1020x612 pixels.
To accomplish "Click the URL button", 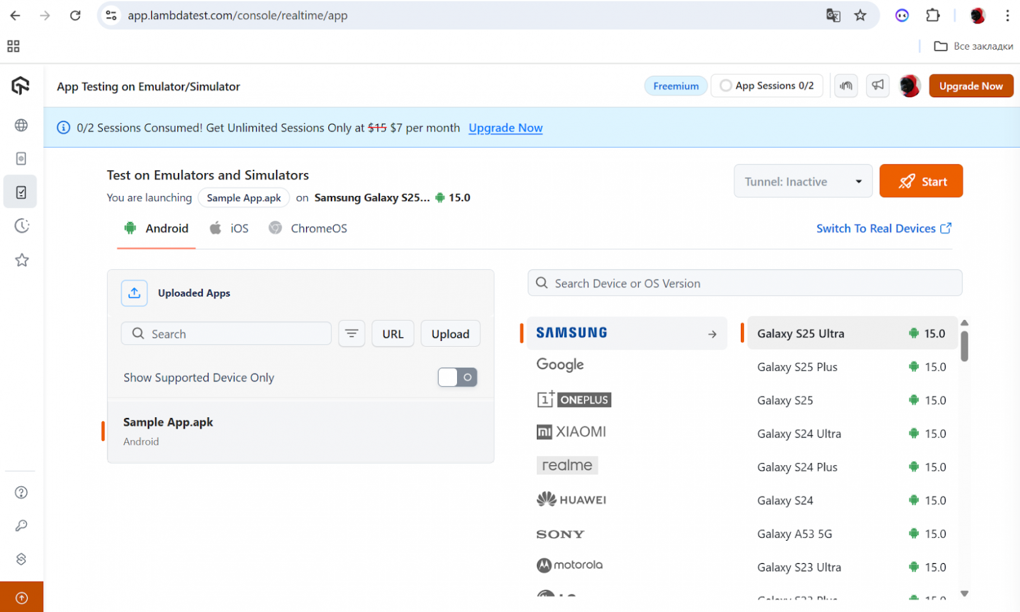I will coord(393,334).
